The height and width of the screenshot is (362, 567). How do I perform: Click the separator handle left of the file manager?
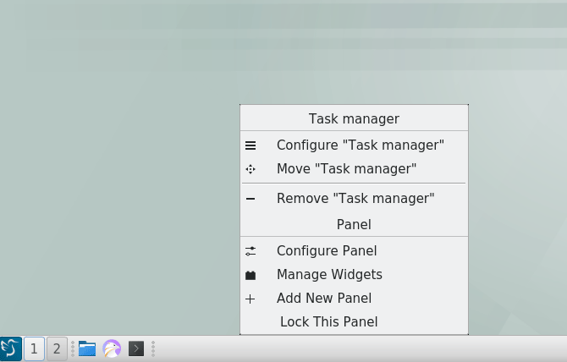click(x=73, y=348)
